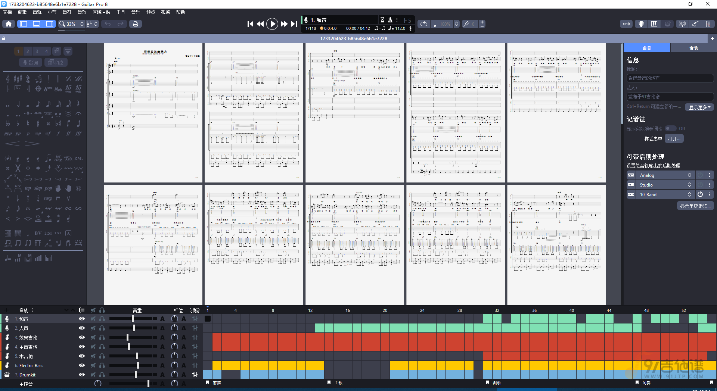Viewport: 717px width, 391px height.
Task: Click the transpose tone plus-minus button
Action: (x=482, y=24)
